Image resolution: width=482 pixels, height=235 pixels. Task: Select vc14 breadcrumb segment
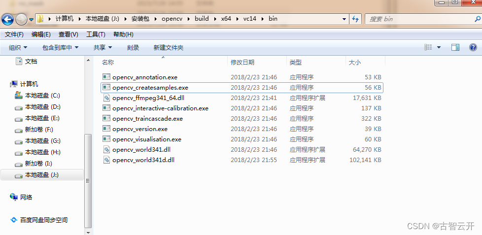coord(249,19)
